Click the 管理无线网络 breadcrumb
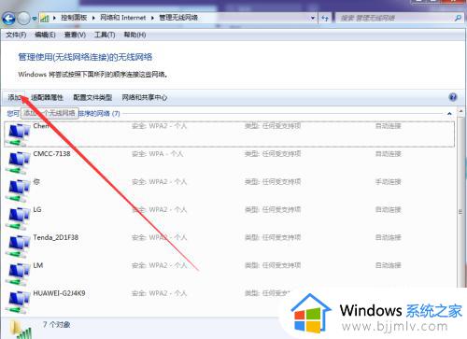Viewport: 467px width, 339px height. click(x=178, y=18)
